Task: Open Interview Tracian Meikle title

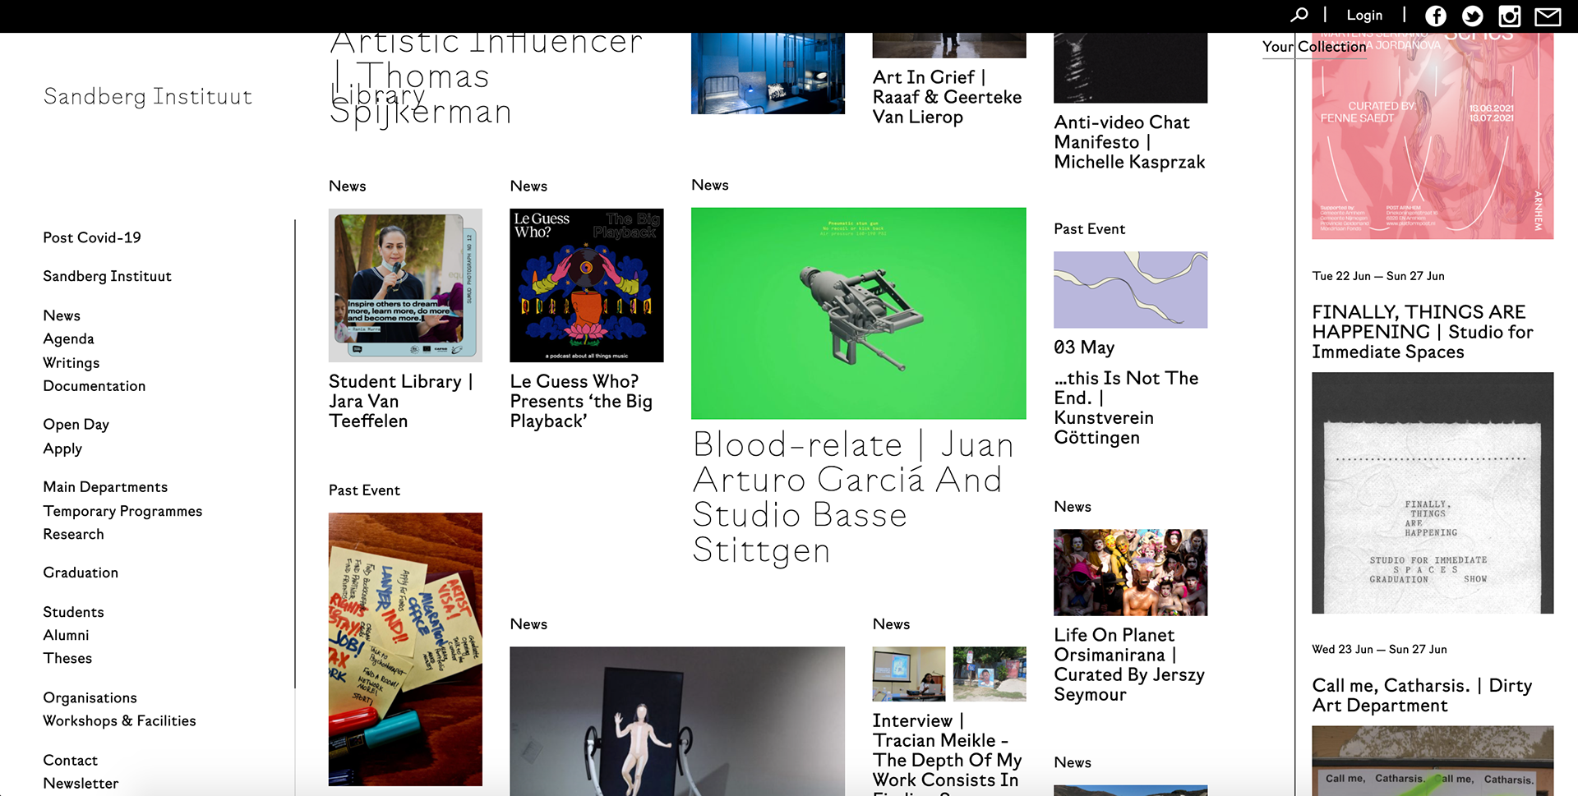Action: coord(947,753)
